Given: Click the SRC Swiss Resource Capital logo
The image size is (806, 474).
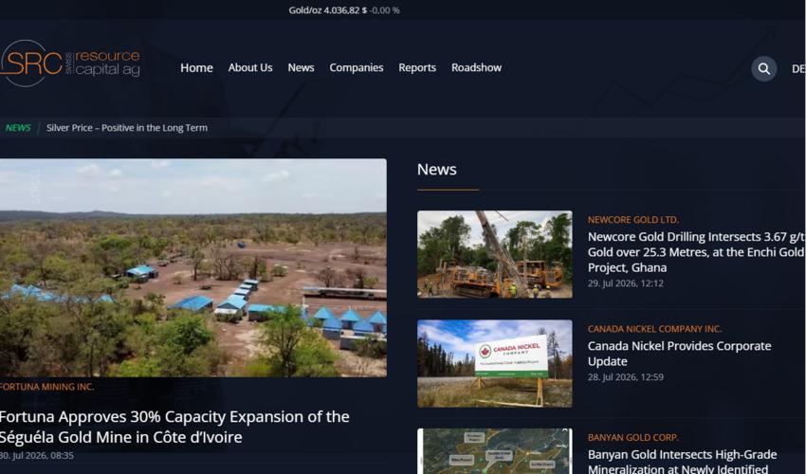Looking at the screenshot, I should click(x=70, y=64).
